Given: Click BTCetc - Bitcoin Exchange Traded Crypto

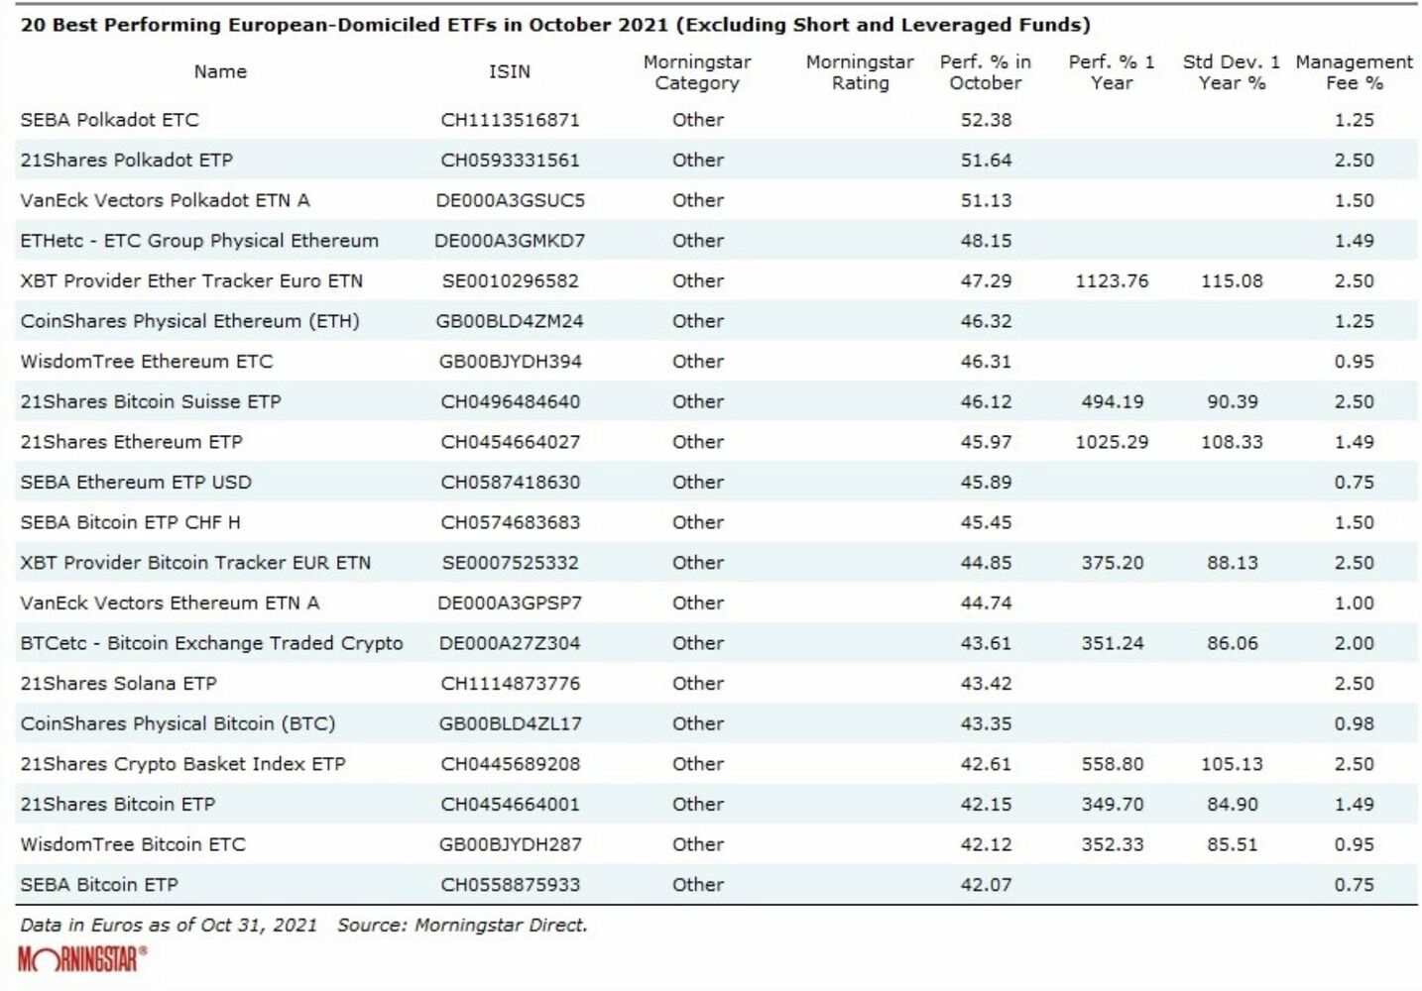Looking at the screenshot, I should [x=211, y=643].
